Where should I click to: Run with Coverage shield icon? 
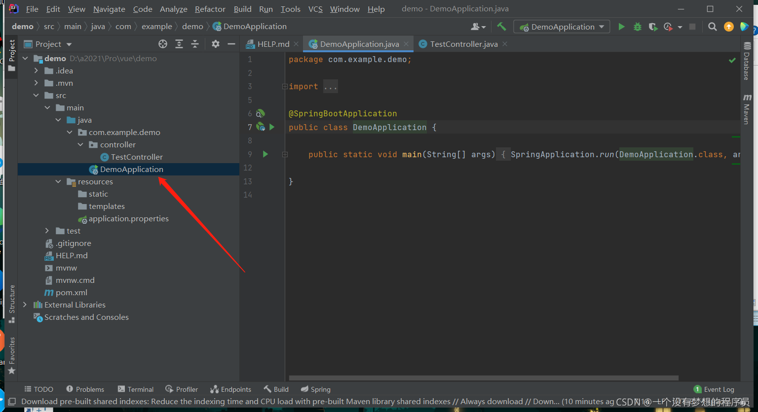[653, 27]
